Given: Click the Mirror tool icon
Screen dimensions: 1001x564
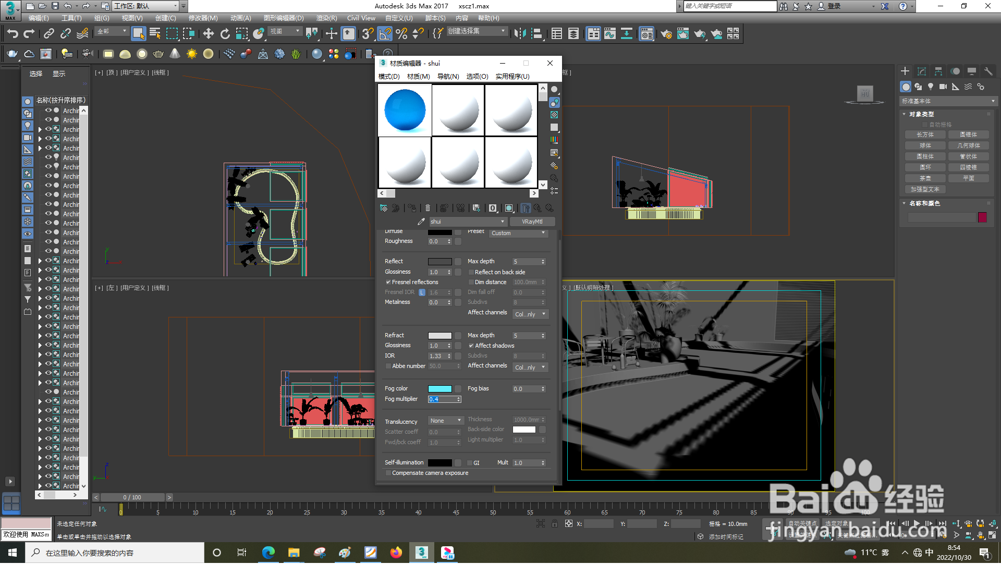Looking at the screenshot, I should pos(520,34).
